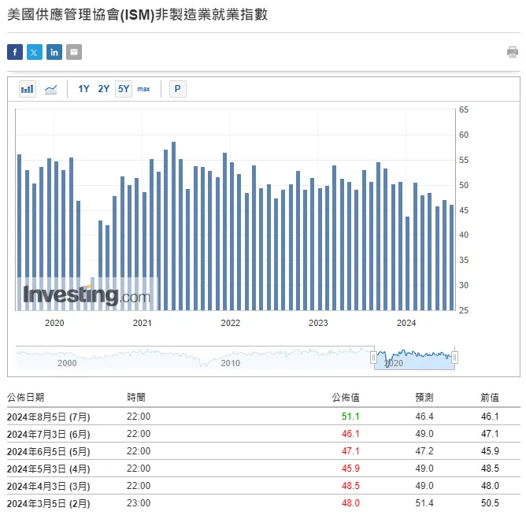Click the 2010 area in range navigator
Viewport: 526px width, 515px height.
[230, 363]
